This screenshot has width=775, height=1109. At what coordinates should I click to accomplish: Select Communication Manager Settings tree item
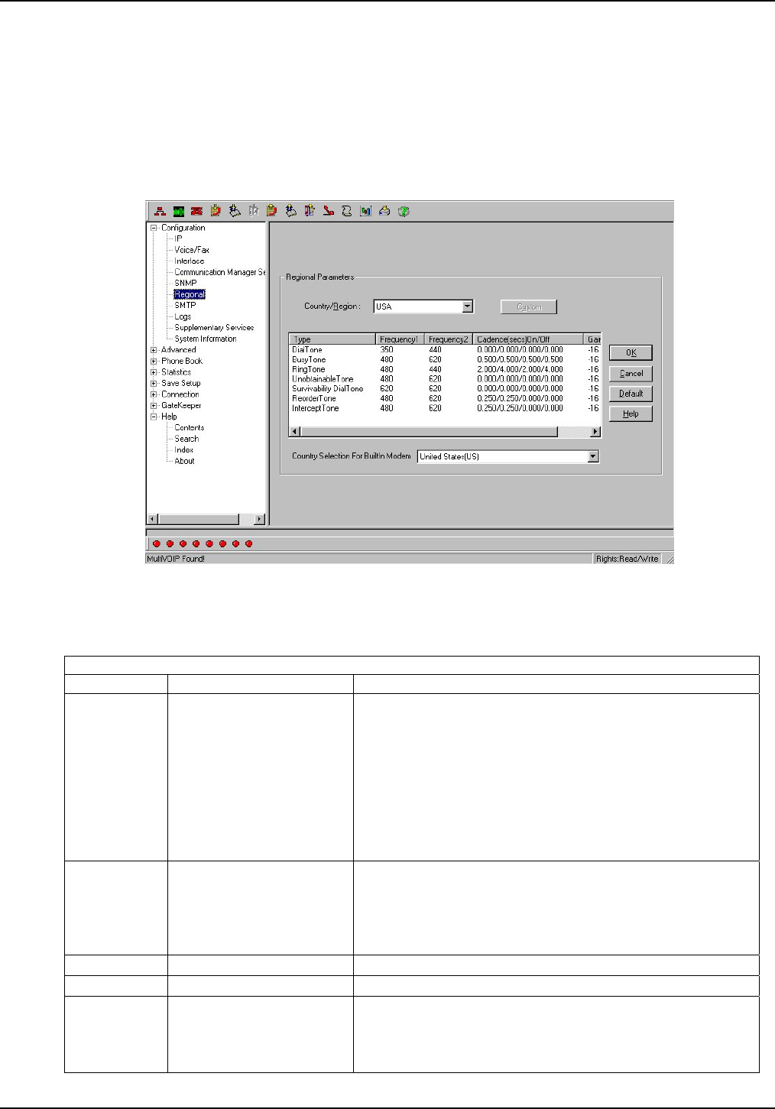point(220,272)
